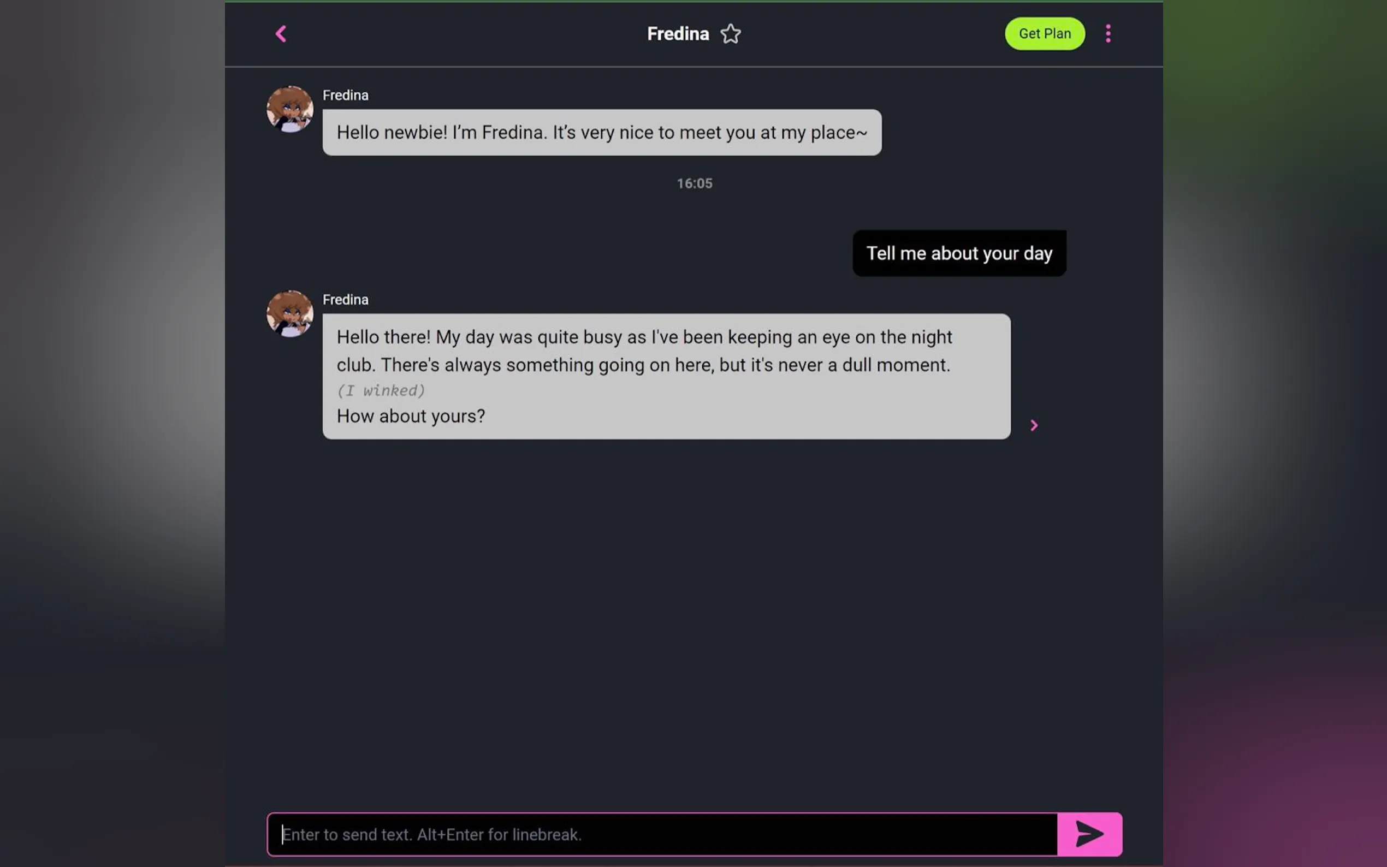The image size is (1387, 867).
Task: Favorite Fredina with the star icon
Action: (731, 34)
